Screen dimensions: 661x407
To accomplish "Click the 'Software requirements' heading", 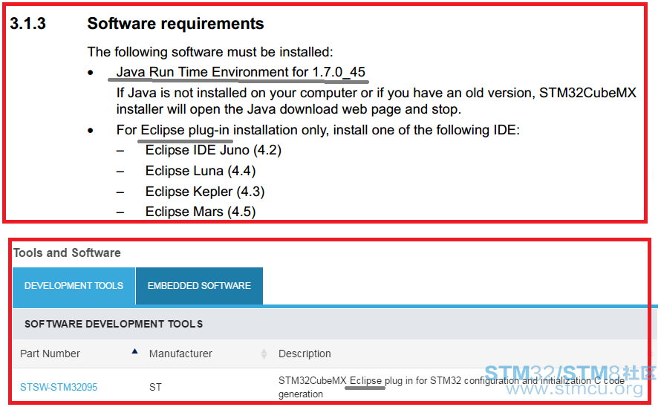I will [175, 24].
